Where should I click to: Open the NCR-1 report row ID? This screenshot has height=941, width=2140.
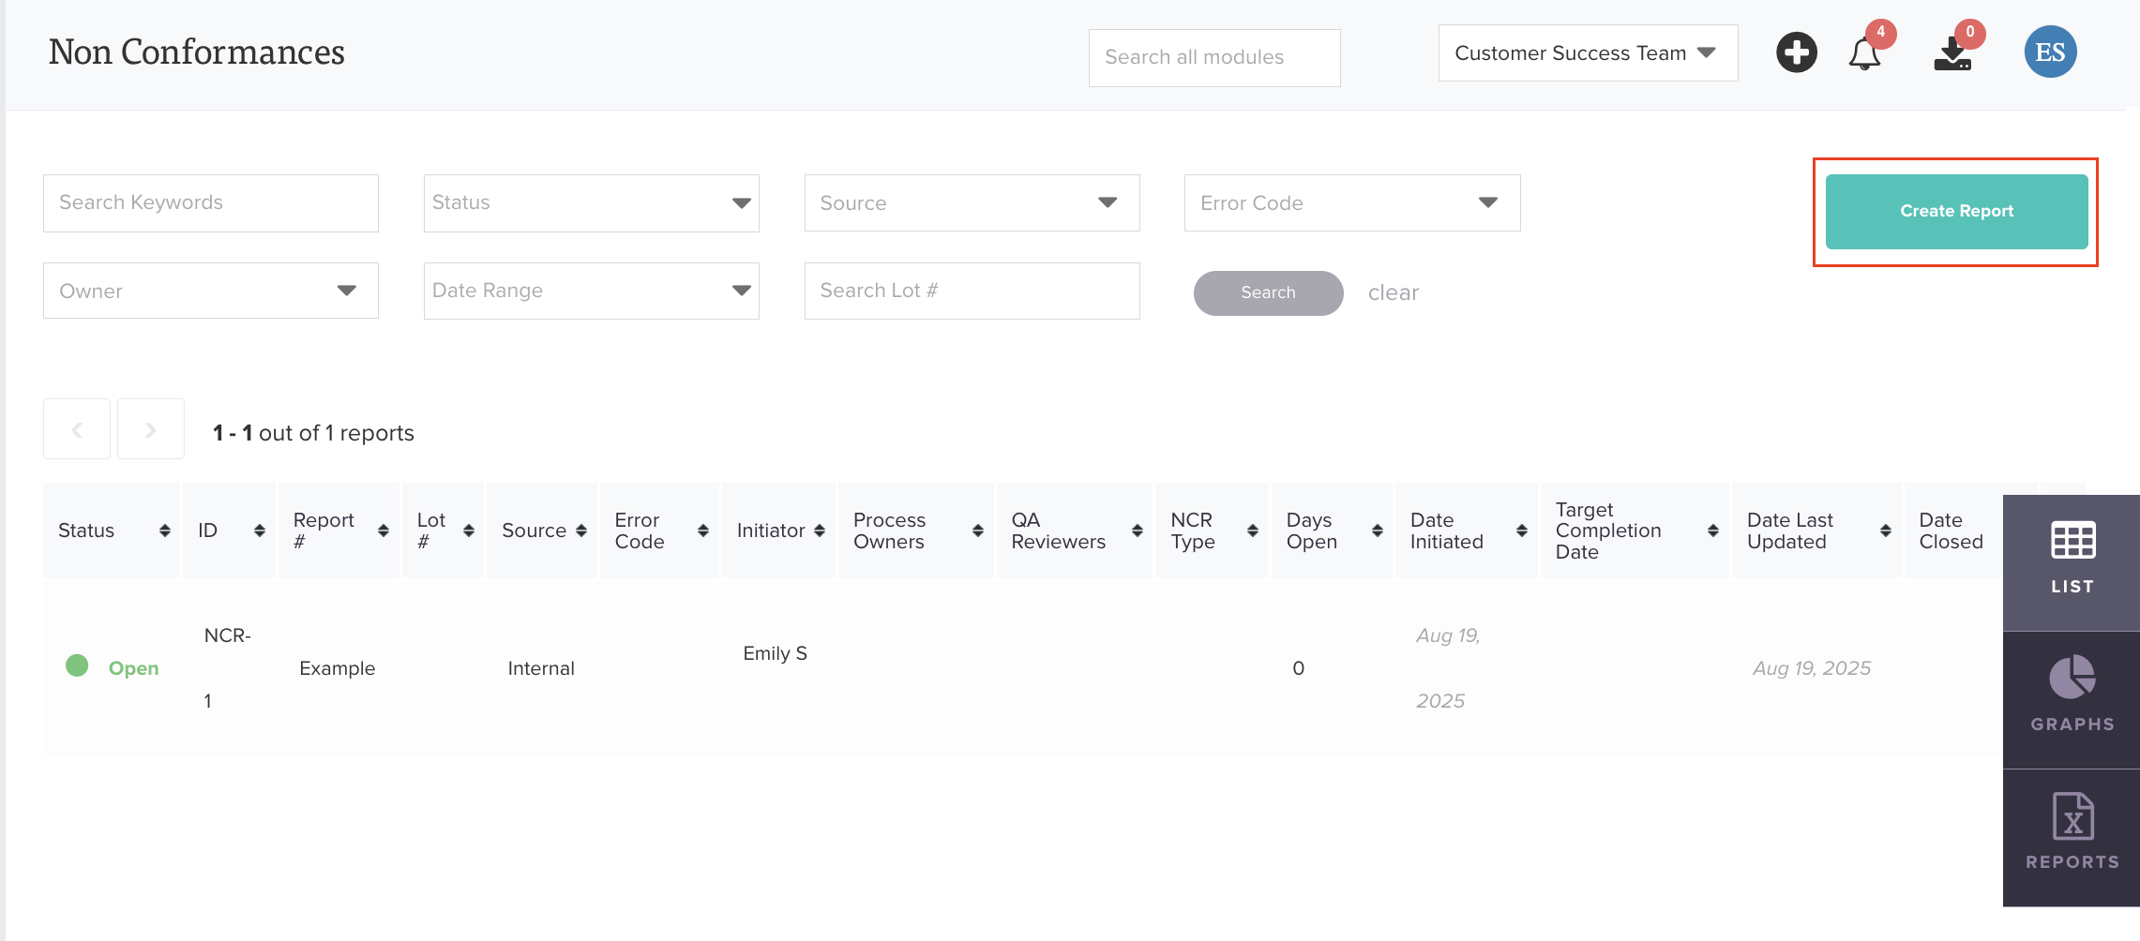[x=227, y=667]
